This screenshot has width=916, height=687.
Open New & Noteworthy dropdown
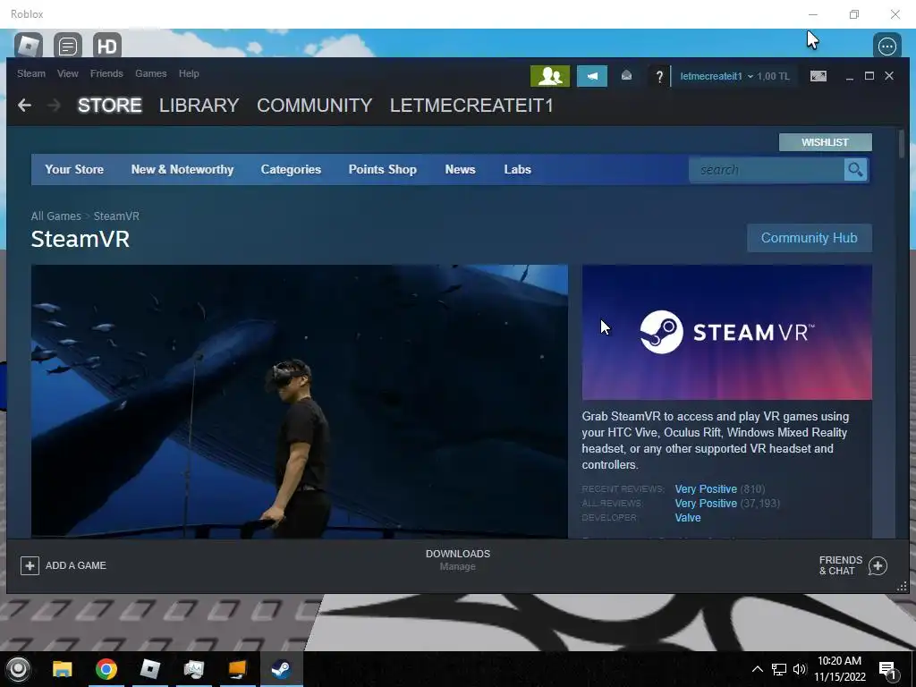(182, 169)
